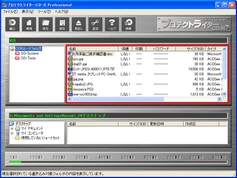This screenshot has height=178, width=237.
Task: Click the 復元 (restore) toolbar icon
Action: click(46, 24)
